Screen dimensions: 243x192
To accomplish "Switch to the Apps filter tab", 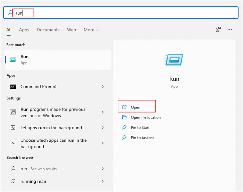I will pyautogui.click(x=24, y=30).
